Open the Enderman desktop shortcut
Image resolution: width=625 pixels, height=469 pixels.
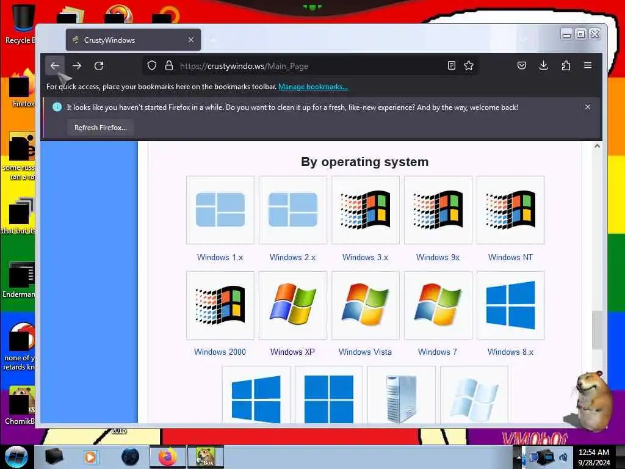19,279
